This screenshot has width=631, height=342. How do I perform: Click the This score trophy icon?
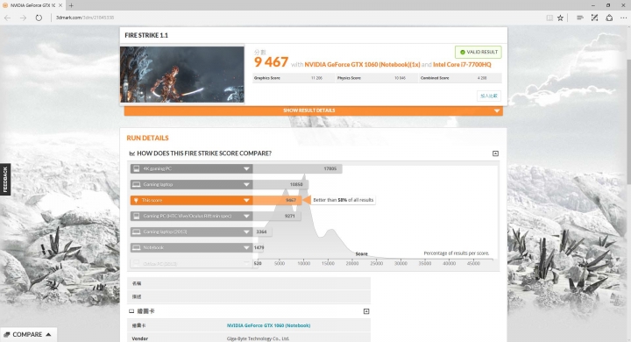click(x=136, y=200)
